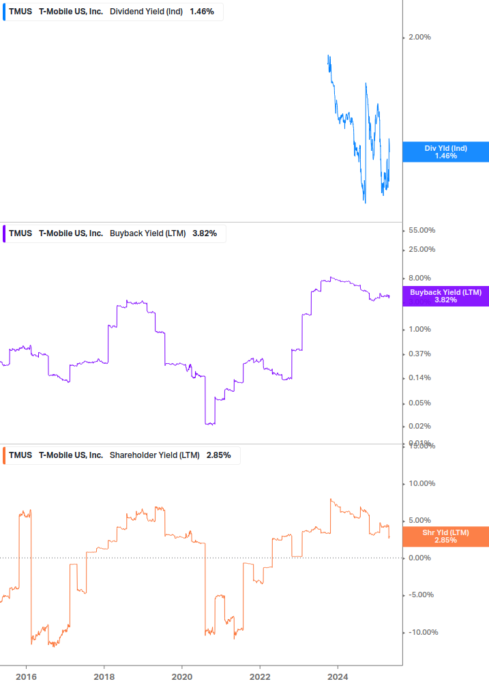Click the 0.37% axis label in buyback chart
This screenshot has width=489, height=686.
click(x=419, y=354)
